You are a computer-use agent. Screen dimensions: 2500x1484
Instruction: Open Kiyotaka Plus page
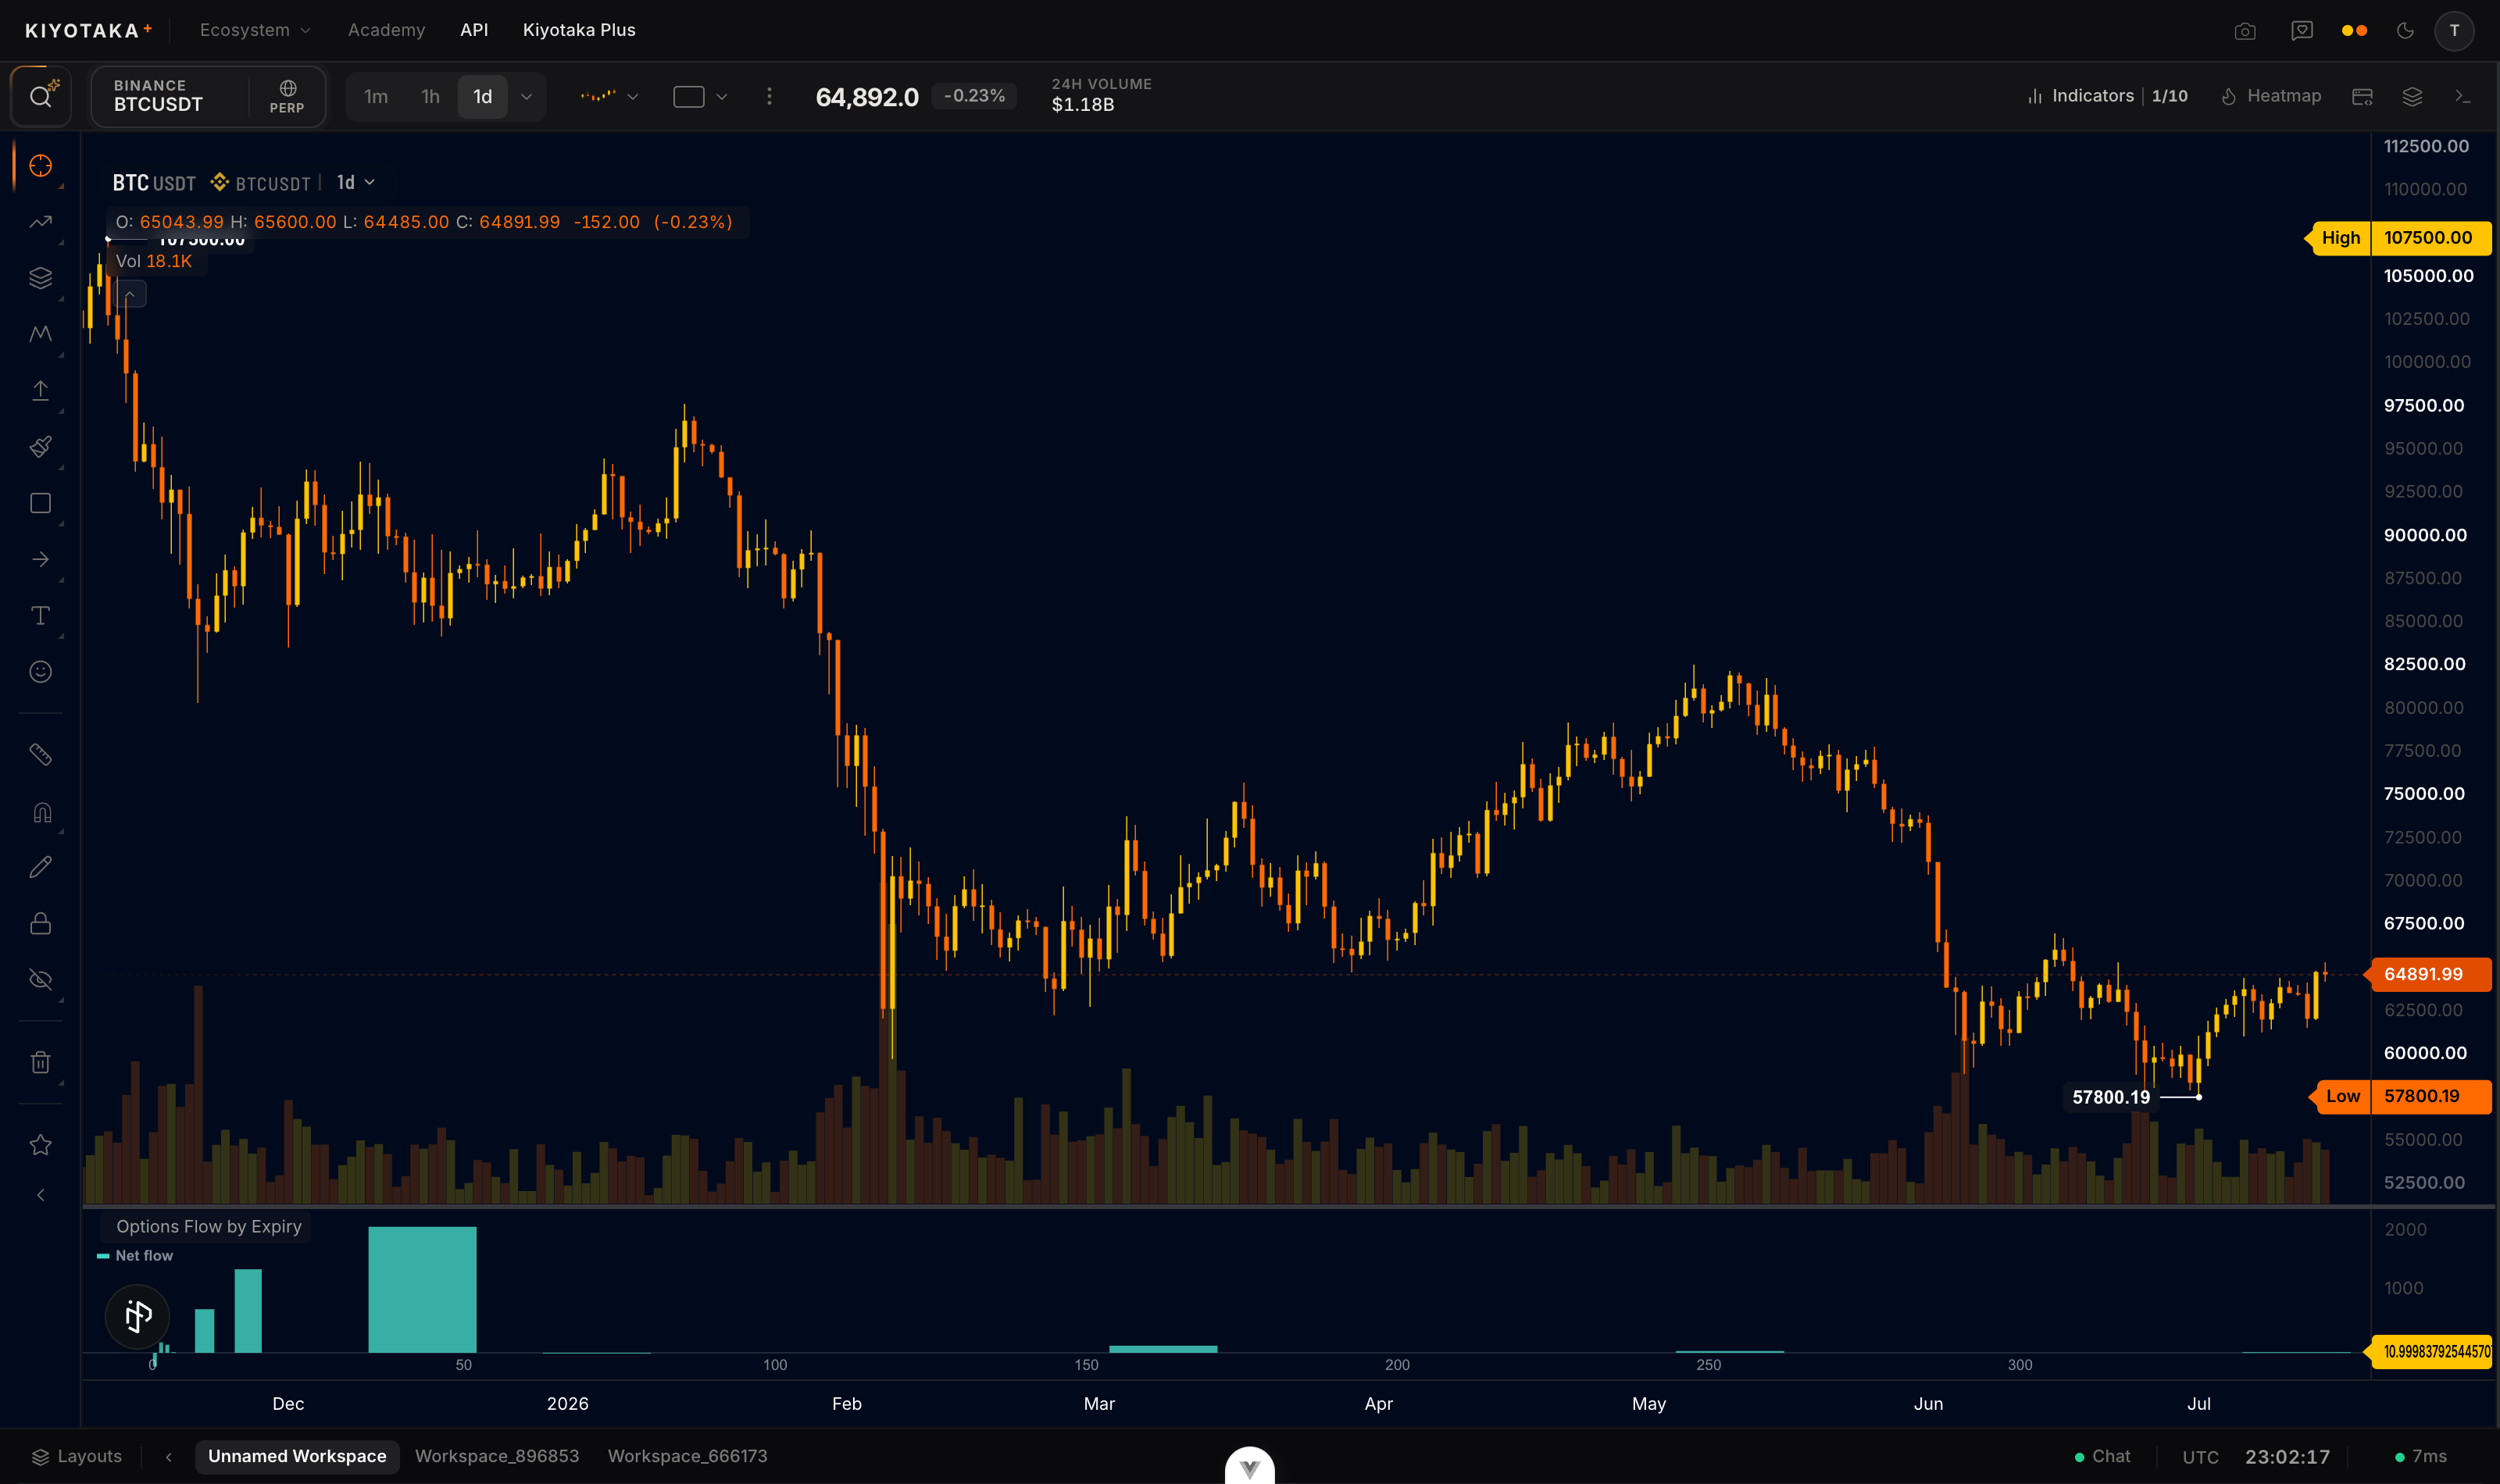[579, 30]
